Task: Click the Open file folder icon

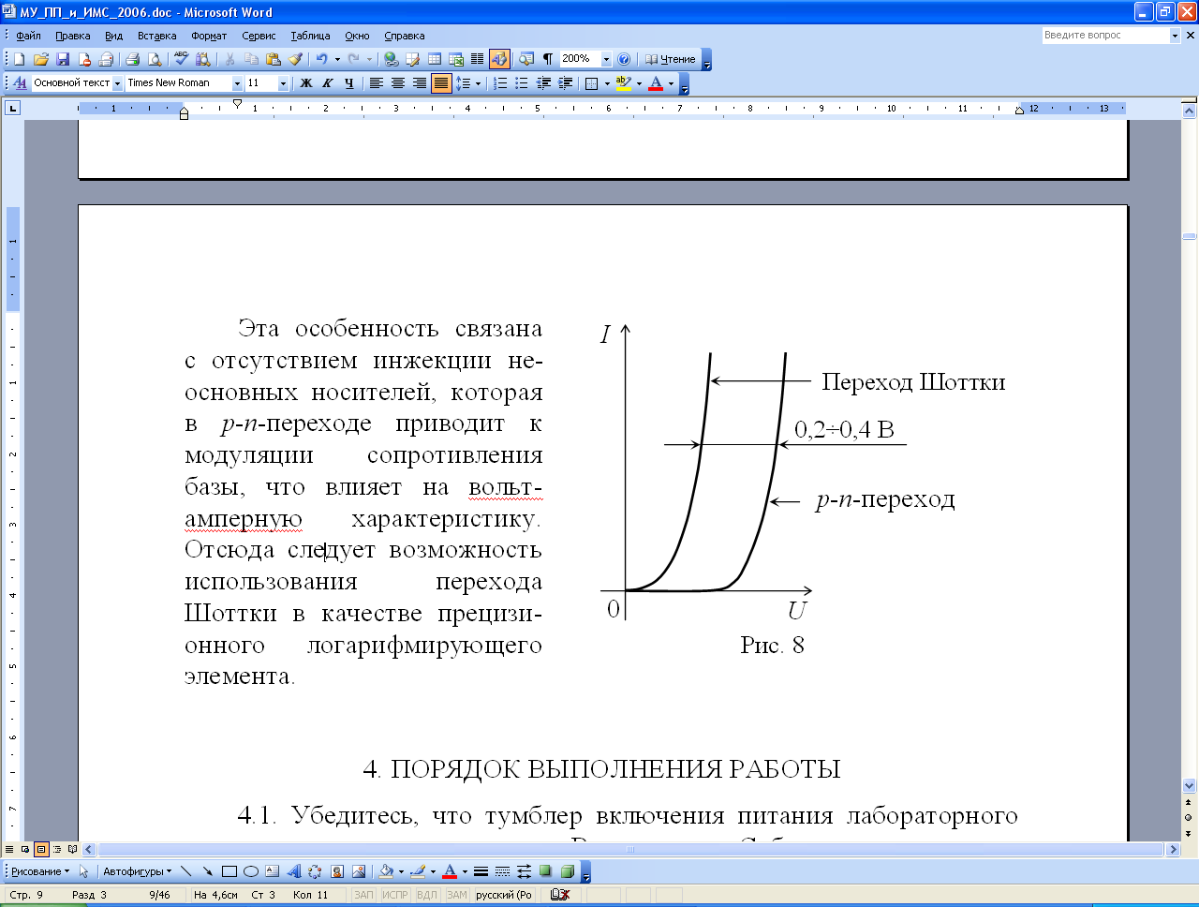Action: tap(40, 59)
